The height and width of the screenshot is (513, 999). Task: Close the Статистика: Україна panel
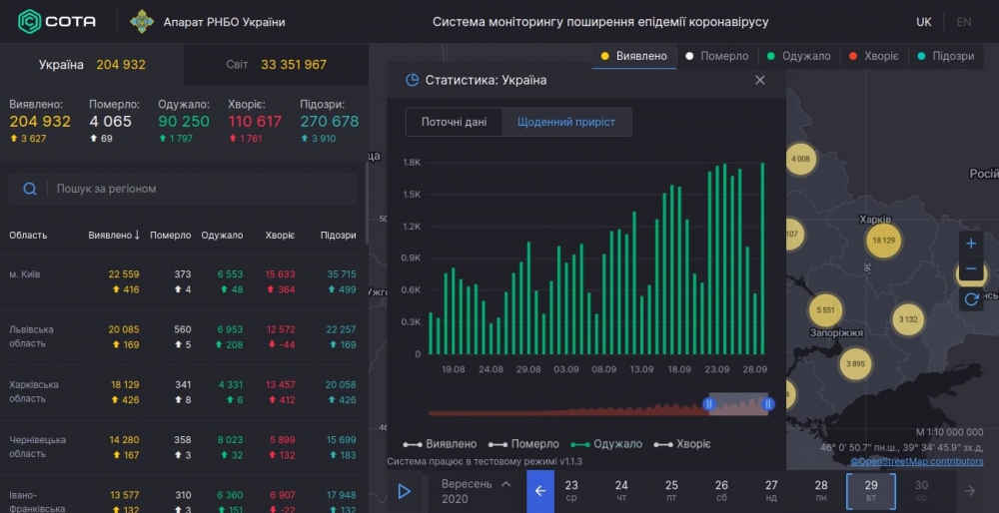pyautogui.click(x=760, y=80)
